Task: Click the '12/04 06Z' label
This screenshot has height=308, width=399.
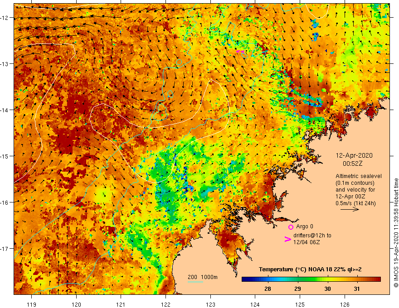Action: click(x=307, y=242)
